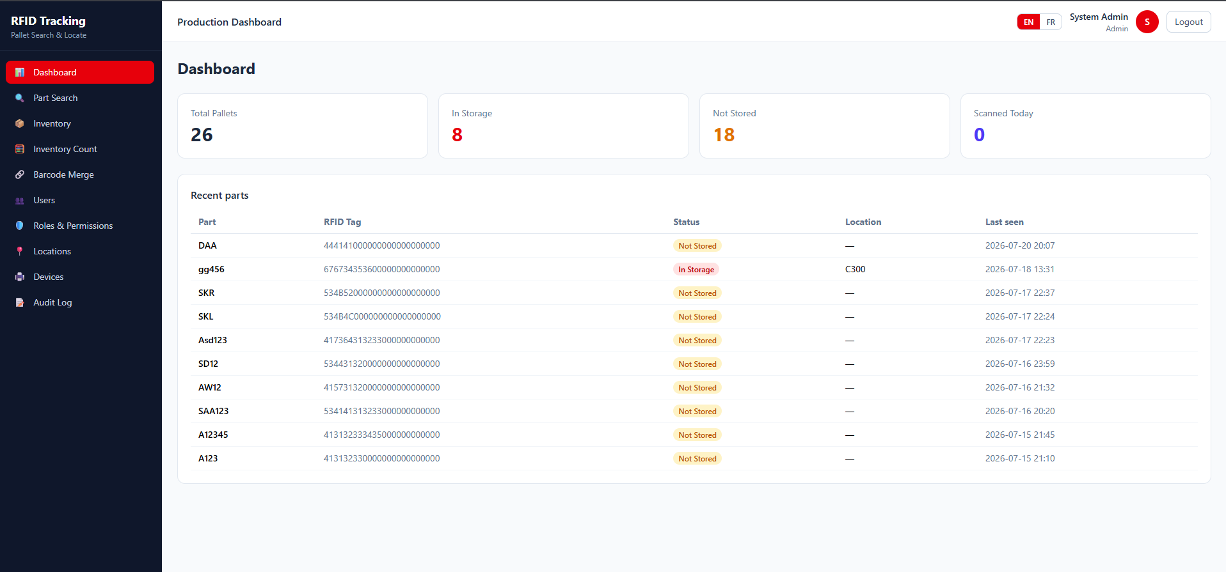Click the Location column header
The height and width of the screenshot is (572, 1226).
click(x=863, y=222)
